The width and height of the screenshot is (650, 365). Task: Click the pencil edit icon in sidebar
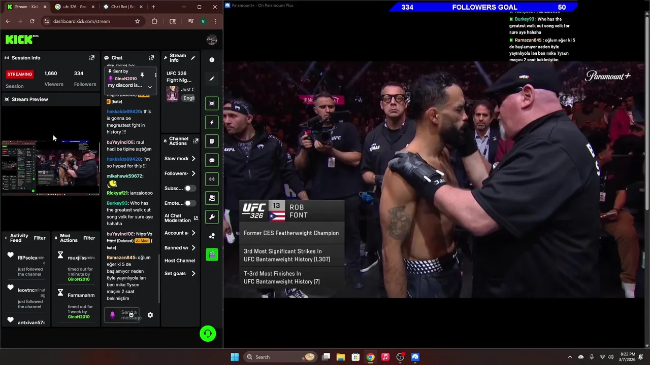coord(212,79)
